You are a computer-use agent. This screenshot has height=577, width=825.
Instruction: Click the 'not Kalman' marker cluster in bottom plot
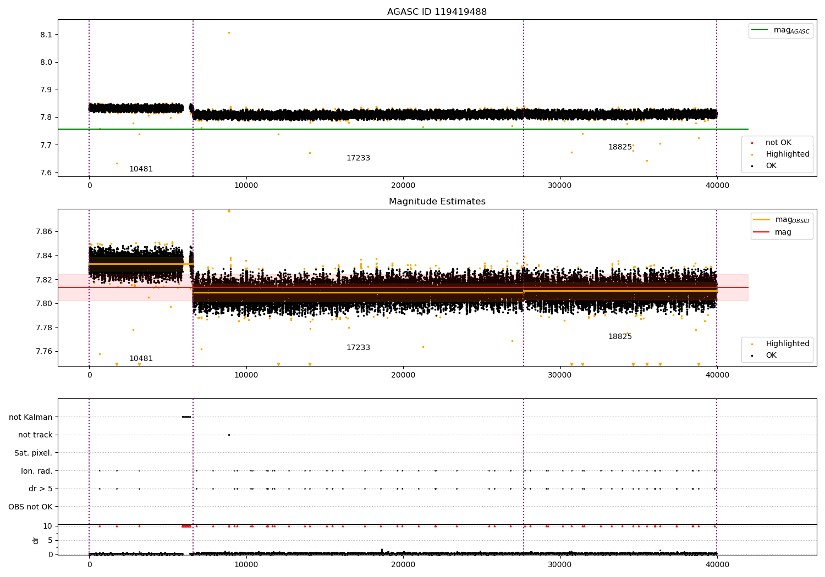186,417
